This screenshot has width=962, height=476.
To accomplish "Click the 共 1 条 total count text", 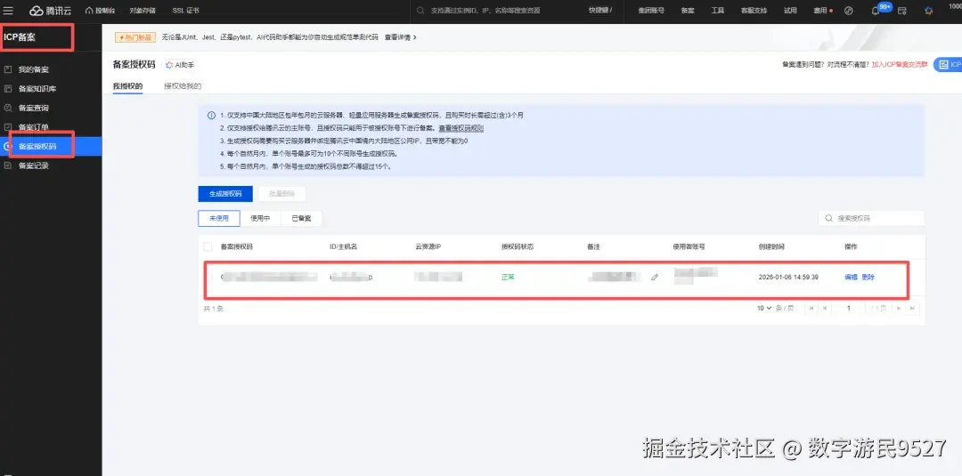I will click(x=214, y=309).
